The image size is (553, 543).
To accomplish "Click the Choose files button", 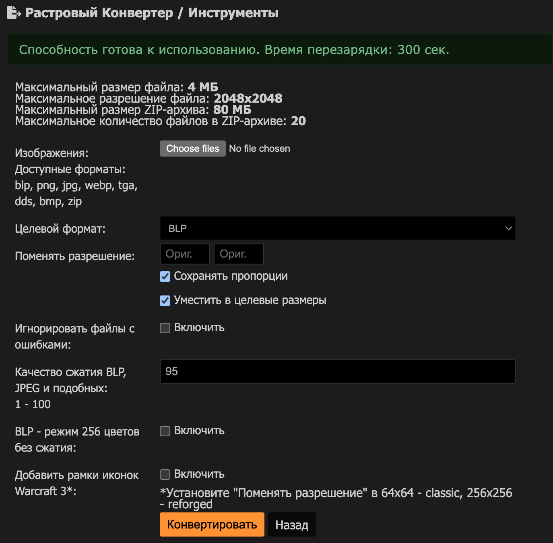I will (192, 149).
